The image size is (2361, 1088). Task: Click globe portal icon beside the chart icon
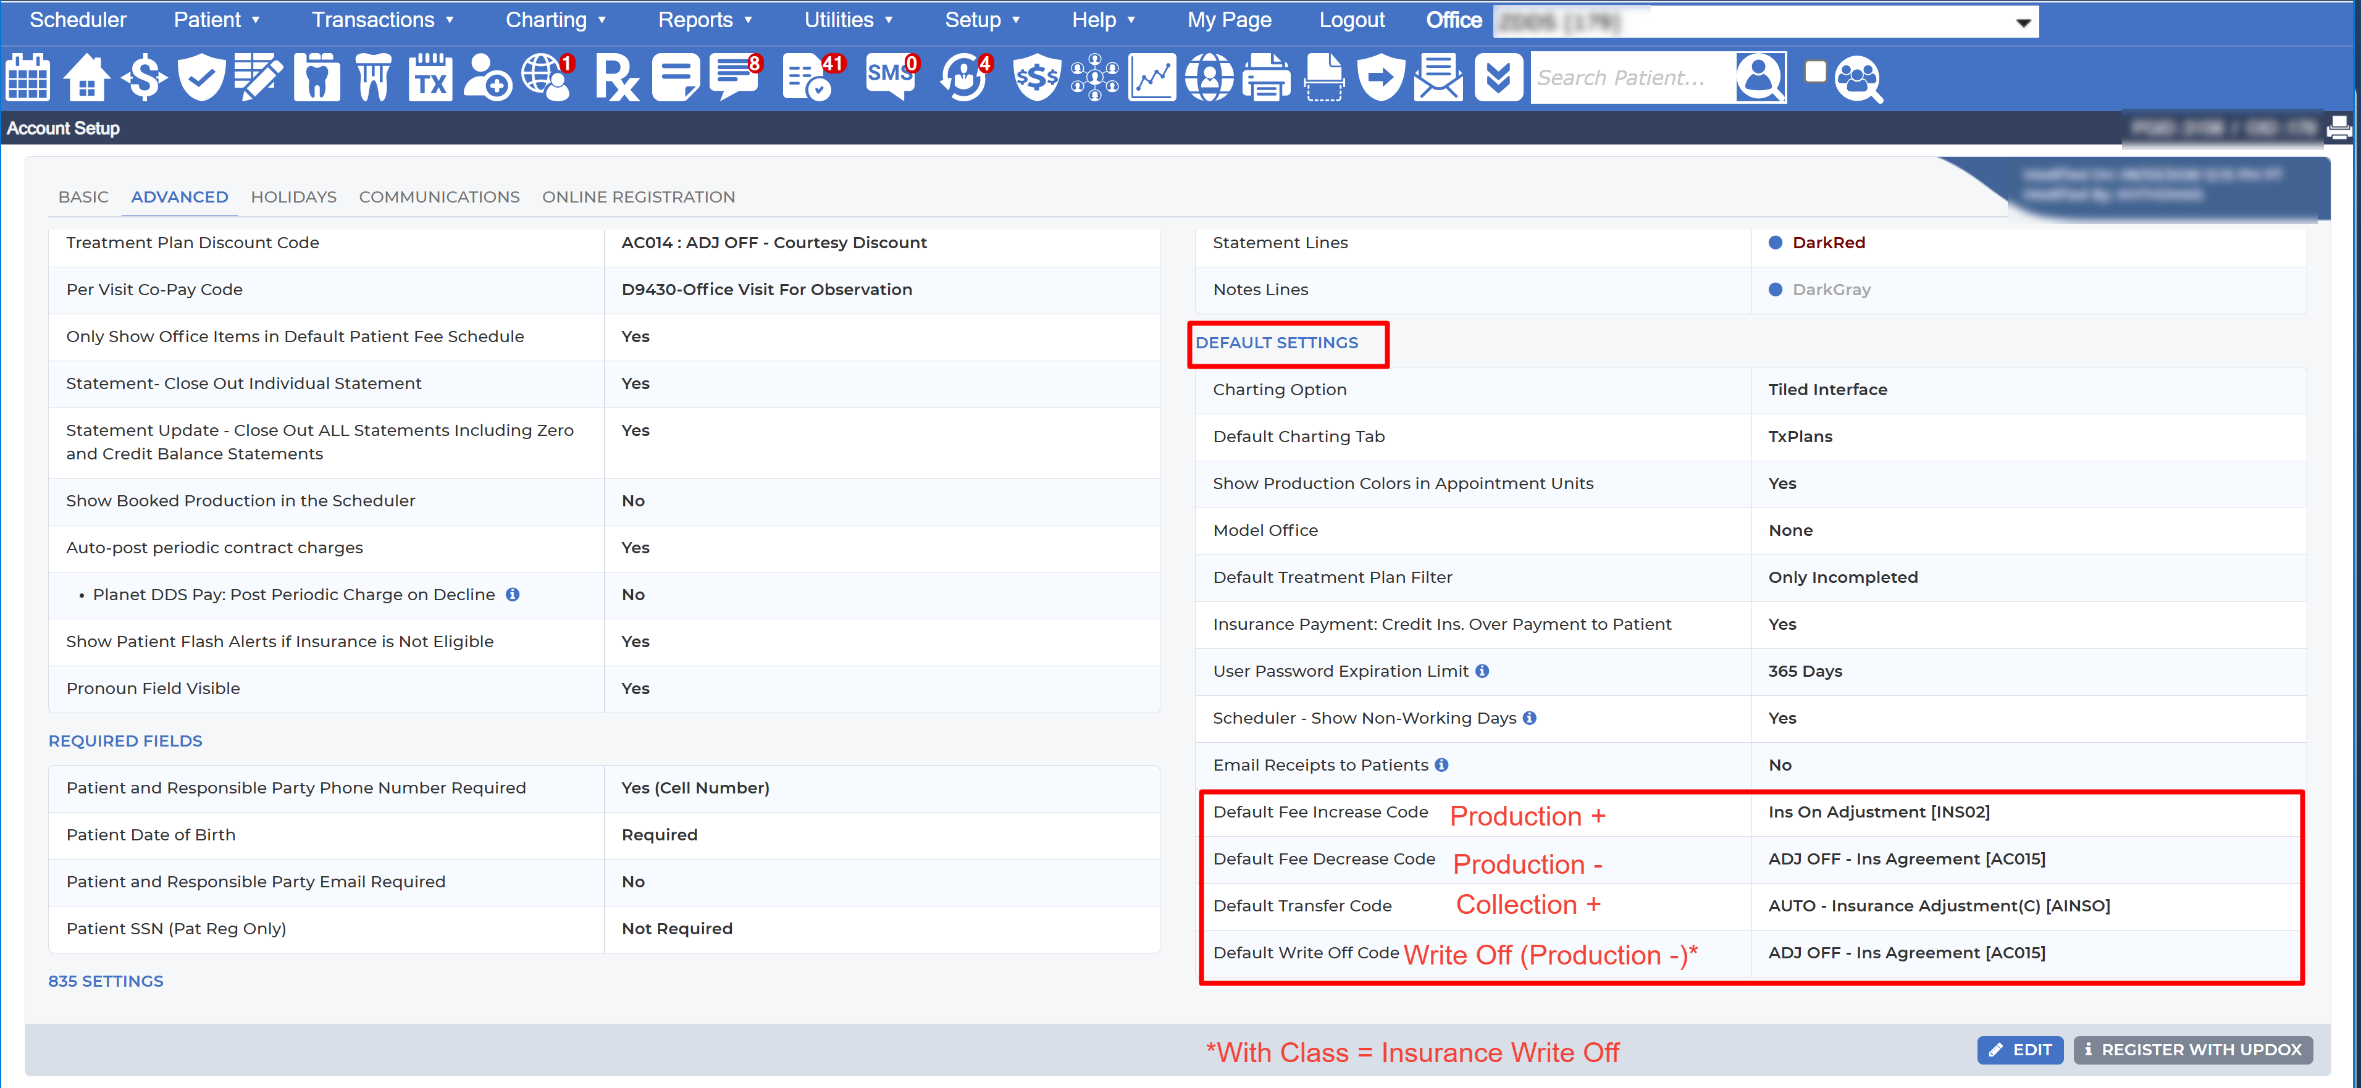1209,78
